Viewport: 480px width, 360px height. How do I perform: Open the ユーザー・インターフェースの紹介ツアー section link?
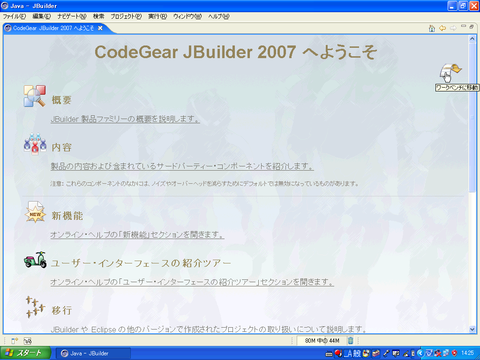pyautogui.click(x=192, y=282)
